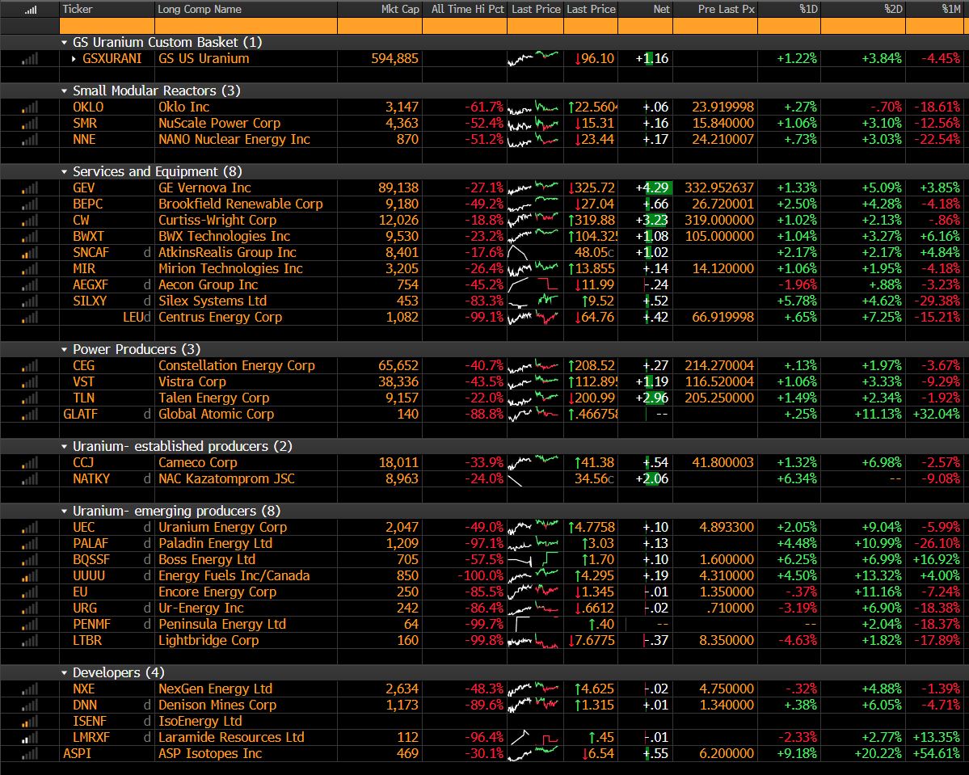Image resolution: width=969 pixels, height=775 pixels.
Task: Click signal bars icon on ASPI row
Action: point(29,753)
